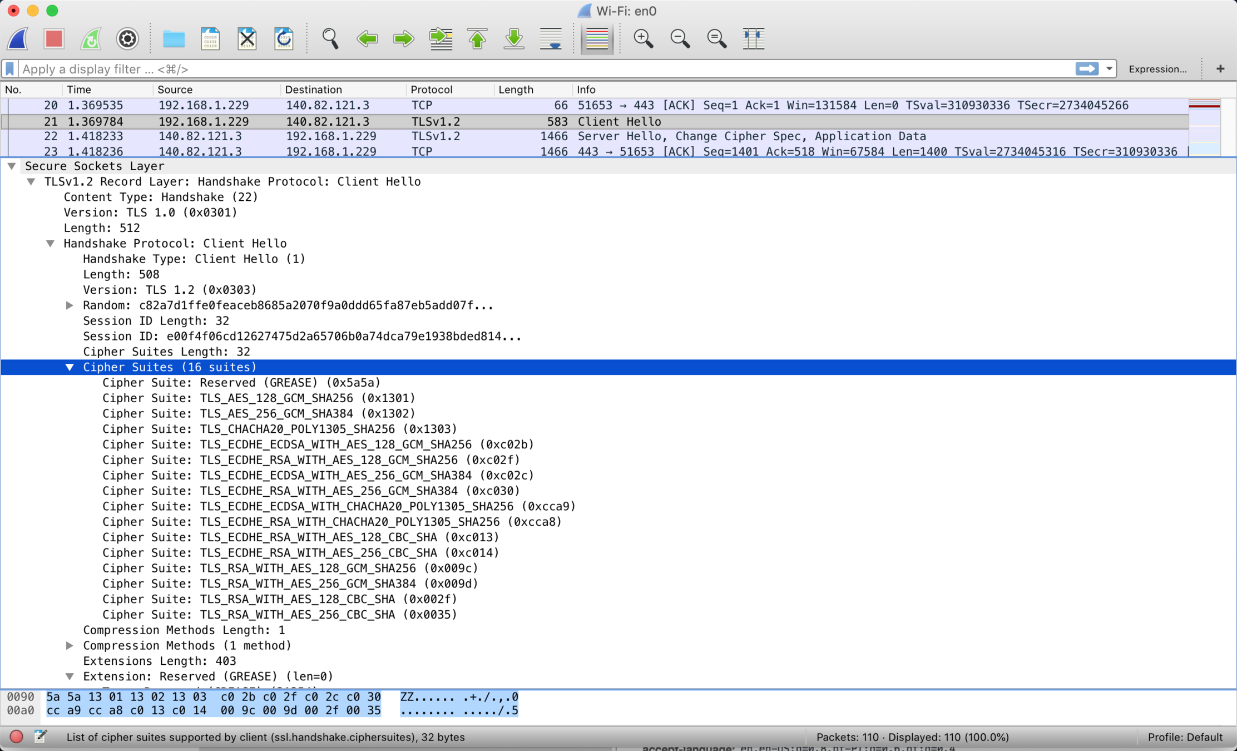The width and height of the screenshot is (1237, 751).
Task: Open the Expression... filter builder button
Action: pyautogui.click(x=1157, y=69)
